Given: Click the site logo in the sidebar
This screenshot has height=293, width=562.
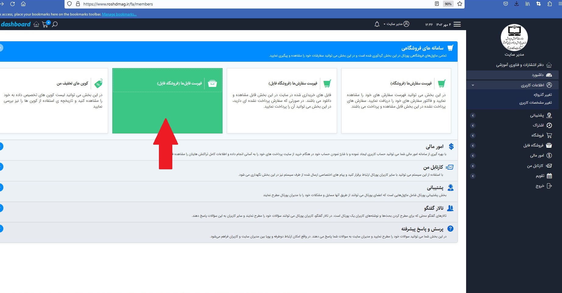Looking at the screenshot, I should [514, 38].
